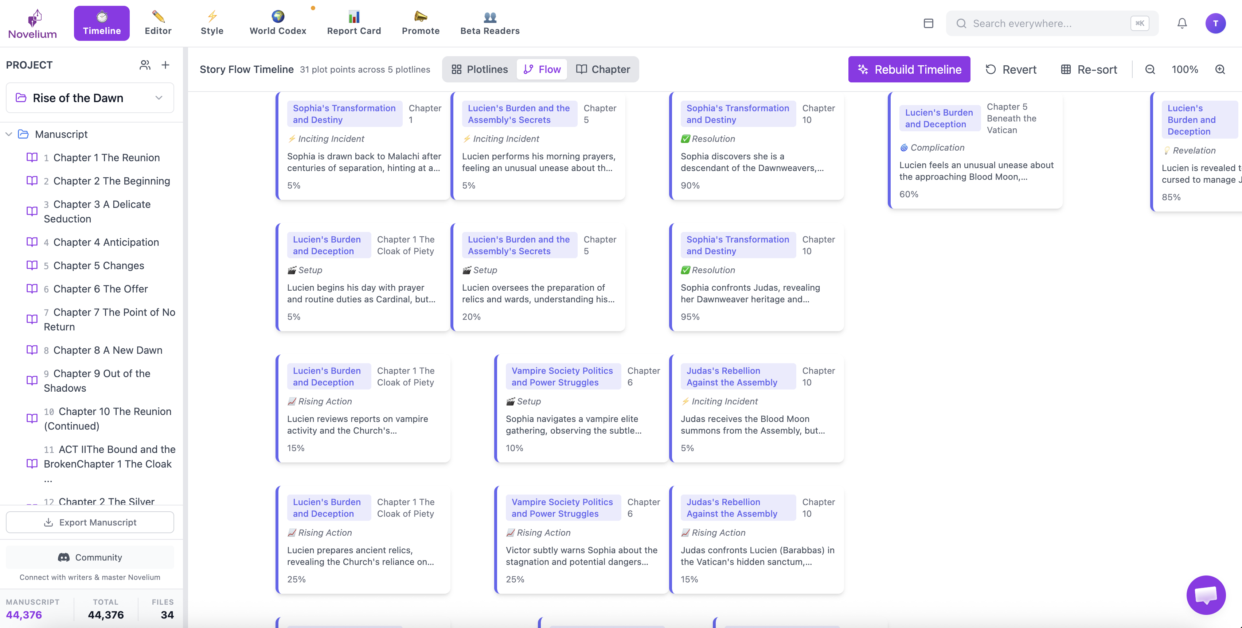Open the Editor pen tool
Viewport: 1242px width, 628px height.
158,23
